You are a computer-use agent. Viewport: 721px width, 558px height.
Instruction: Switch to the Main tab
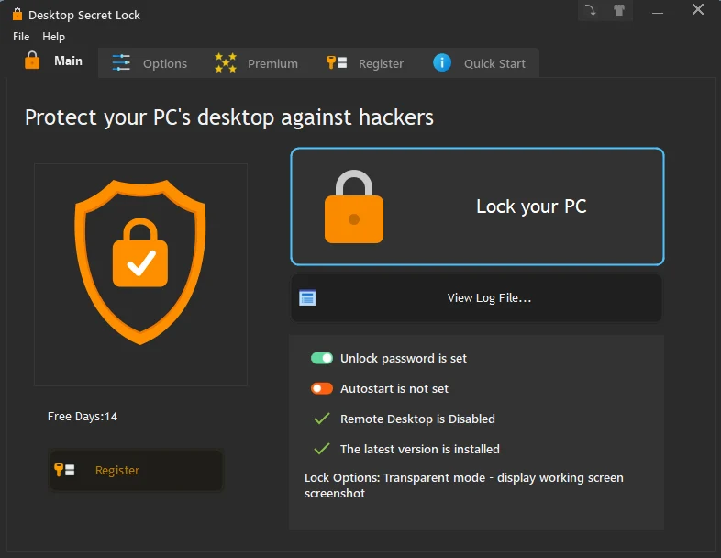53,61
